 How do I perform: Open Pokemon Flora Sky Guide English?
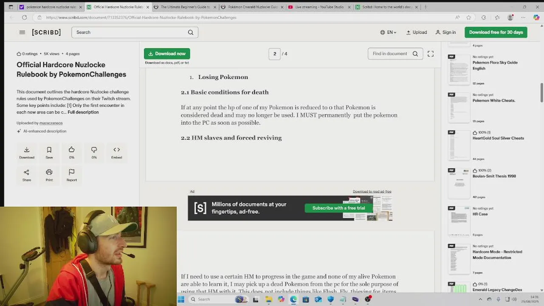click(495, 65)
